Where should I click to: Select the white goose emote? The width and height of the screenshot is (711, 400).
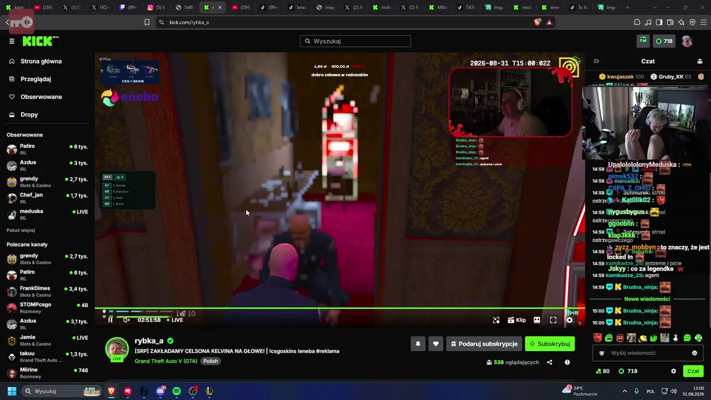[x=675, y=338]
